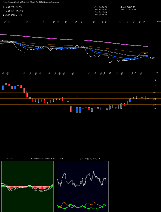Click the Pre V: 4.384 M value
The image size is (161, 212).
(128, 10)
